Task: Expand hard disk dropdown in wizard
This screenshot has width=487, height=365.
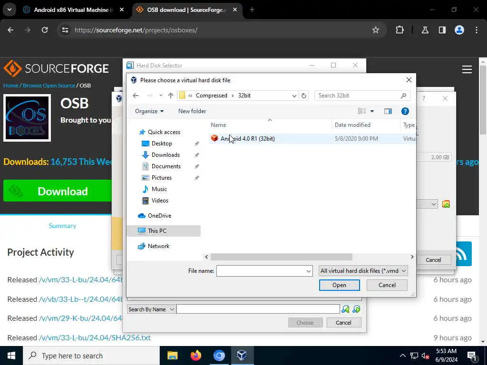Action: pos(434,204)
